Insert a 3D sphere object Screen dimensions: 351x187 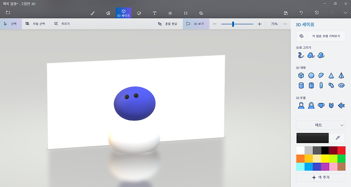[311, 75]
